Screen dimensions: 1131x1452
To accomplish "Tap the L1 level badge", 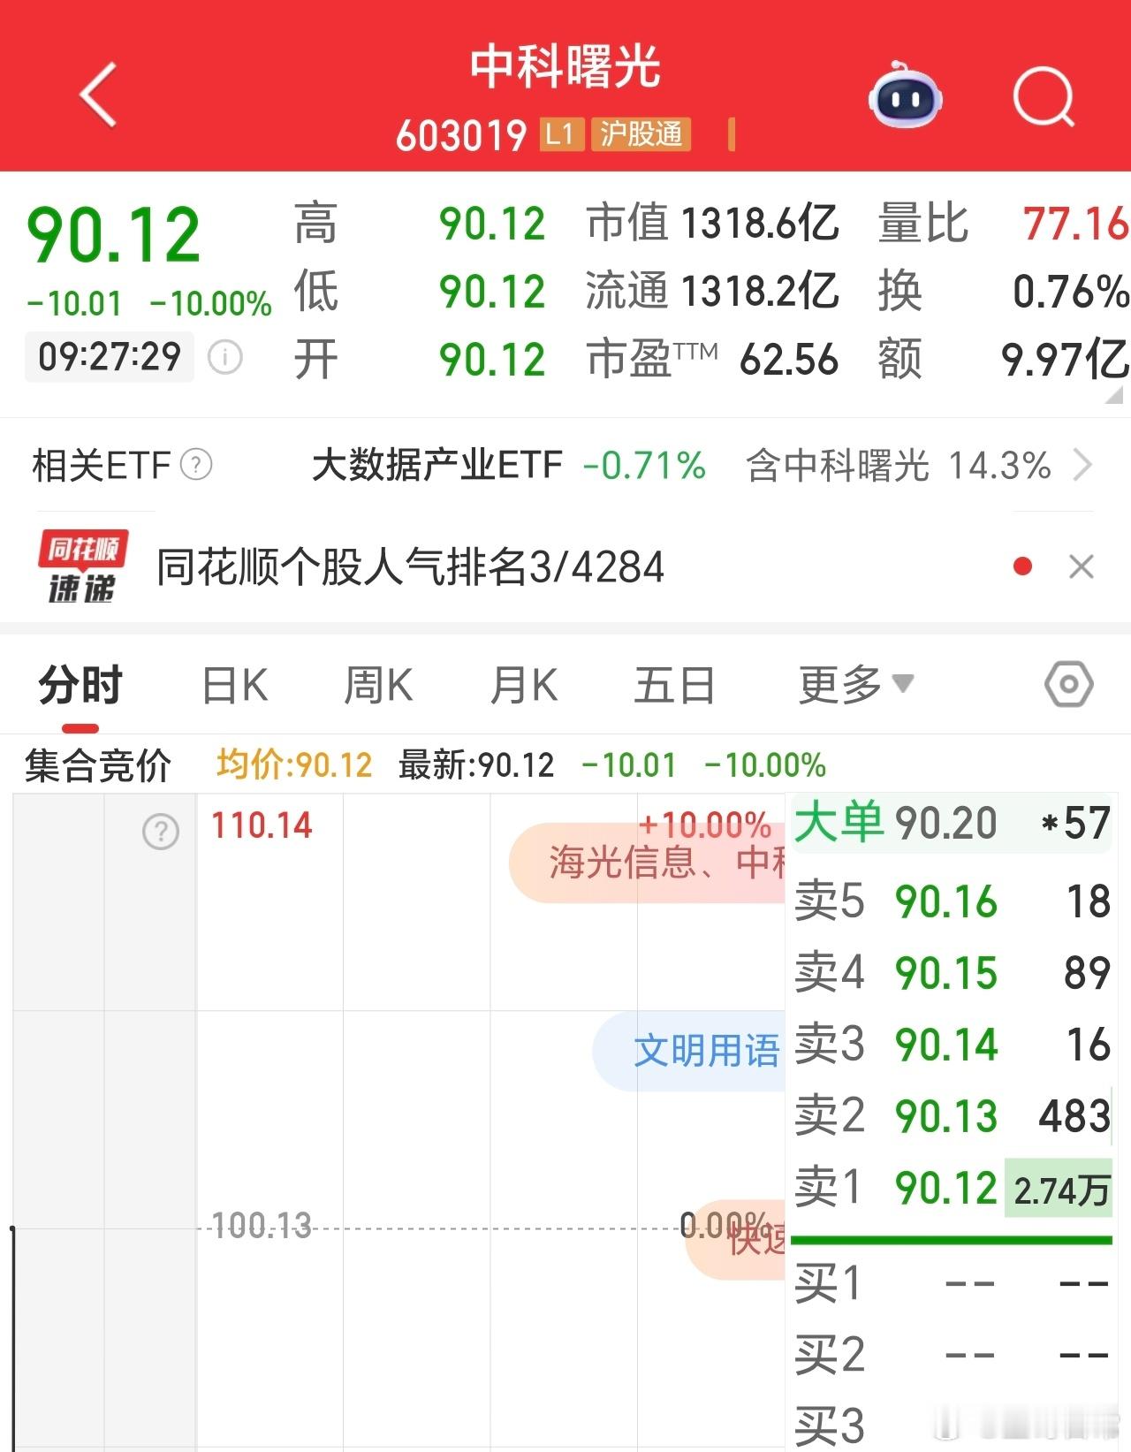I will [560, 134].
